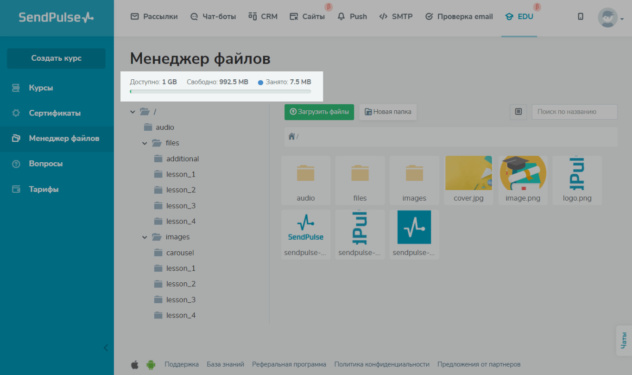This screenshot has height=375, width=632.
Task: Click the Android app download icon
Action: tap(151, 364)
